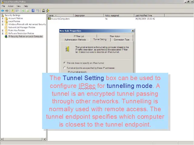The height and width of the screenshot is (145, 194).
Task: Click the Forward arrow toolbar icon
Action: 7,11
